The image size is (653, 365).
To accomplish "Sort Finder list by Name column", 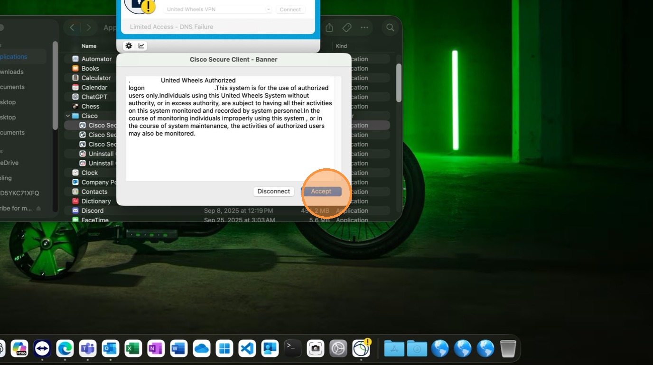I will coord(89,46).
